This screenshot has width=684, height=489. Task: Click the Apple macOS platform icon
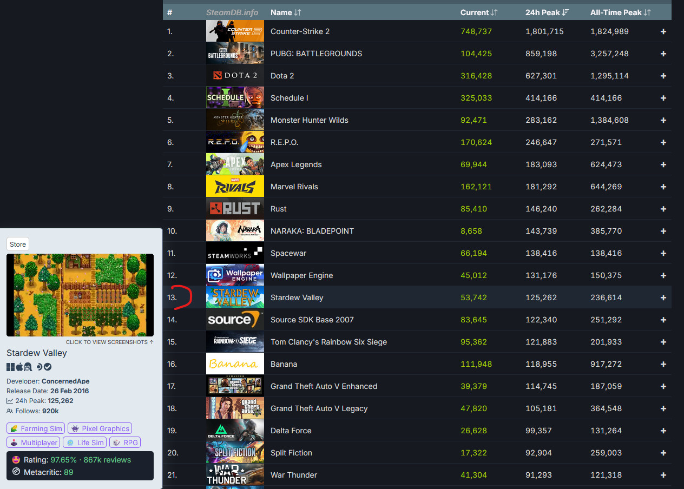tap(19, 367)
